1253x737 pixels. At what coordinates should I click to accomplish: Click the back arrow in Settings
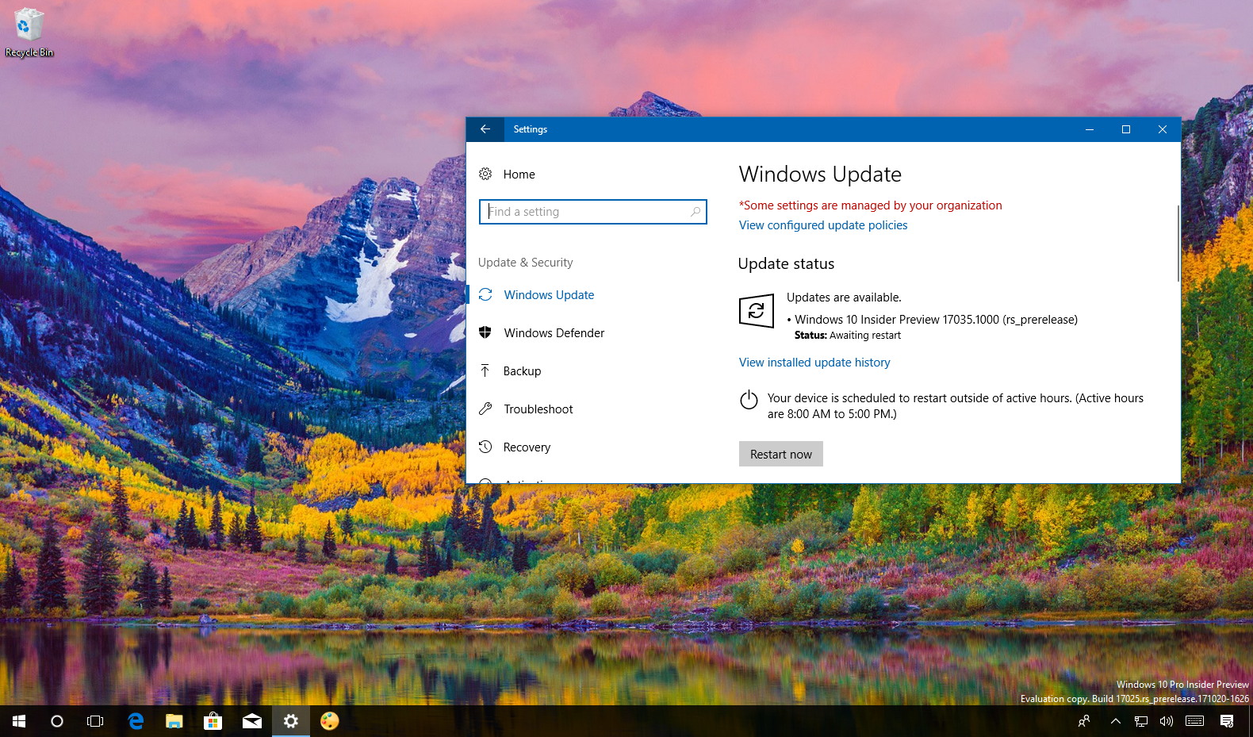click(485, 129)
